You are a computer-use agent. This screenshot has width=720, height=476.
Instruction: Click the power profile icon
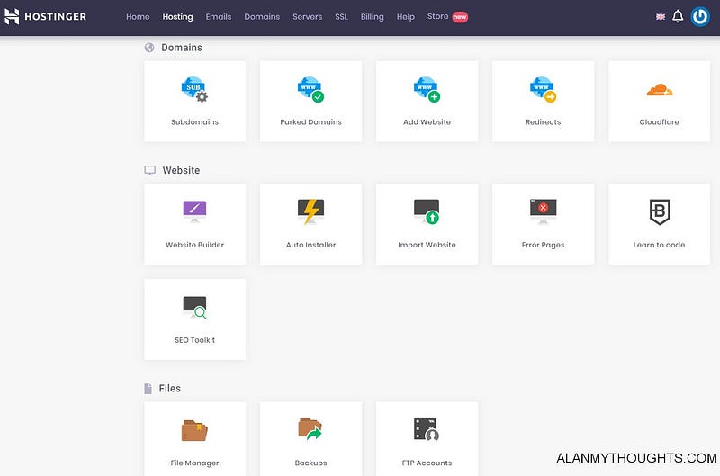(700, 17)
